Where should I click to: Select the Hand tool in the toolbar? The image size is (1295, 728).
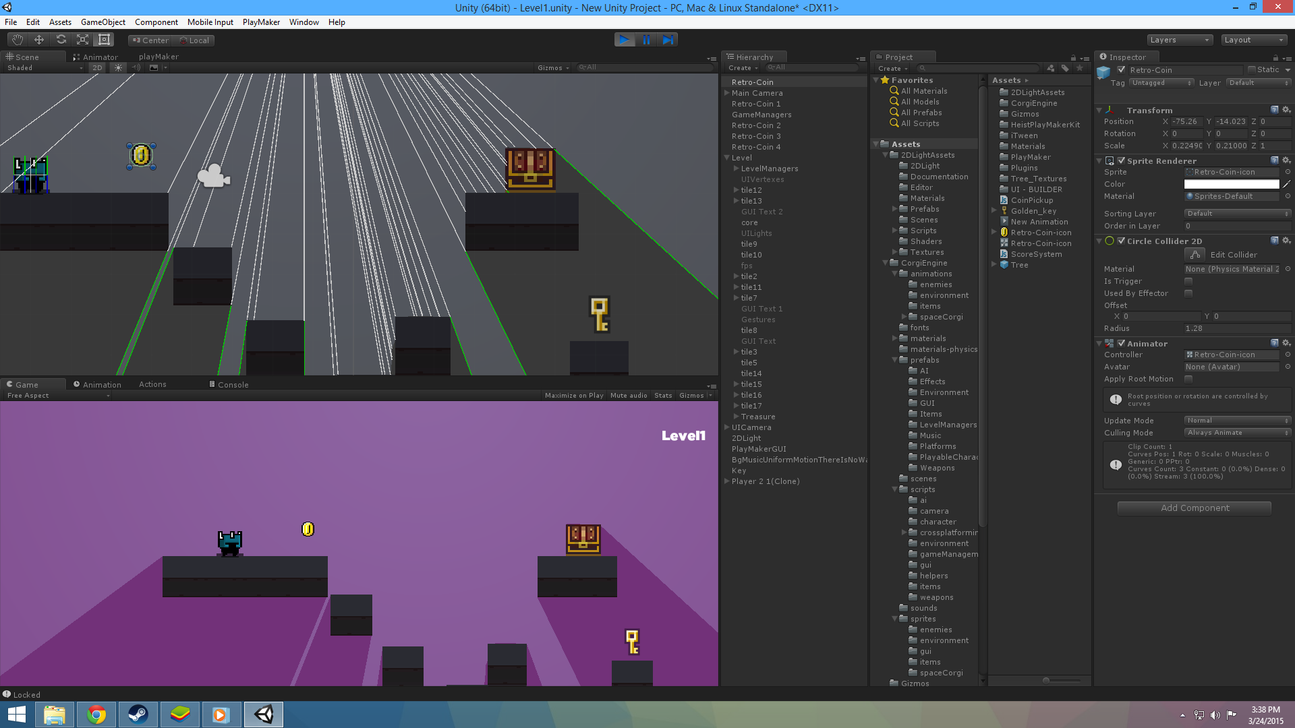18,40
